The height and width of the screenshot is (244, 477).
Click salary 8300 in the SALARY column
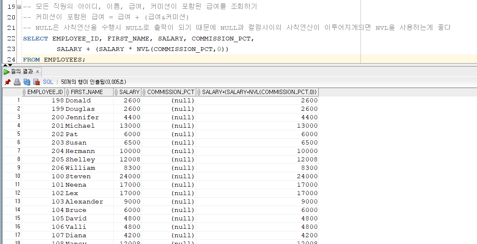point(127,168)
